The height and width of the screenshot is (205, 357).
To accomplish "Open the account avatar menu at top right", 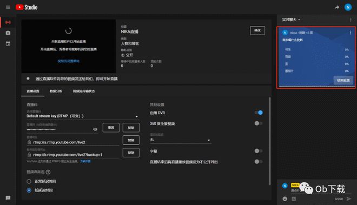I will click(x=348, y=7).
